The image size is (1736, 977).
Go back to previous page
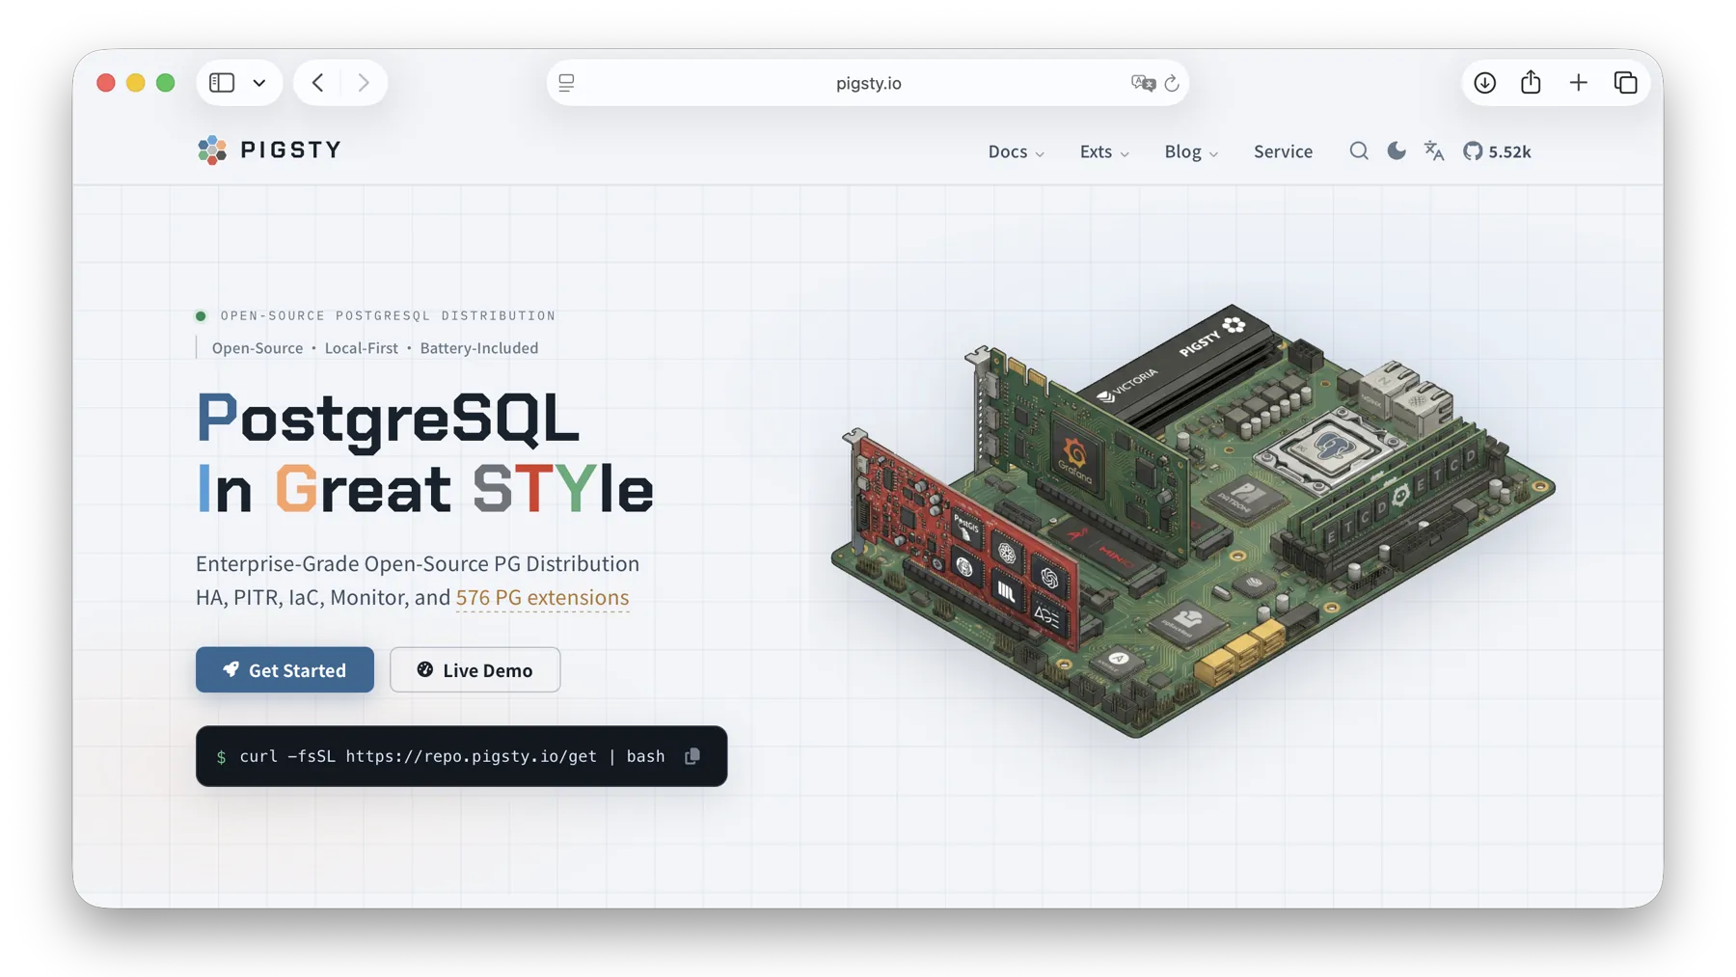pos(318,83)
